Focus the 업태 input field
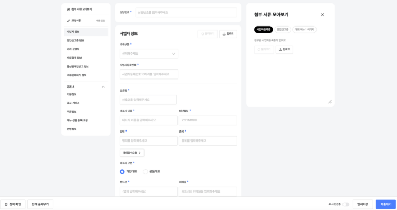 [x=149, y=141]
